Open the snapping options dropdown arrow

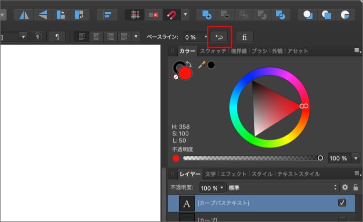pyautogui.click(x=185, y=15)
